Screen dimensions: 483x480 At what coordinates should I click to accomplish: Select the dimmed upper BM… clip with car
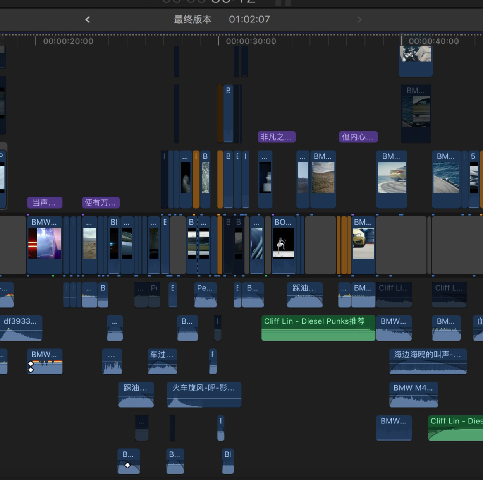point(416,113)
